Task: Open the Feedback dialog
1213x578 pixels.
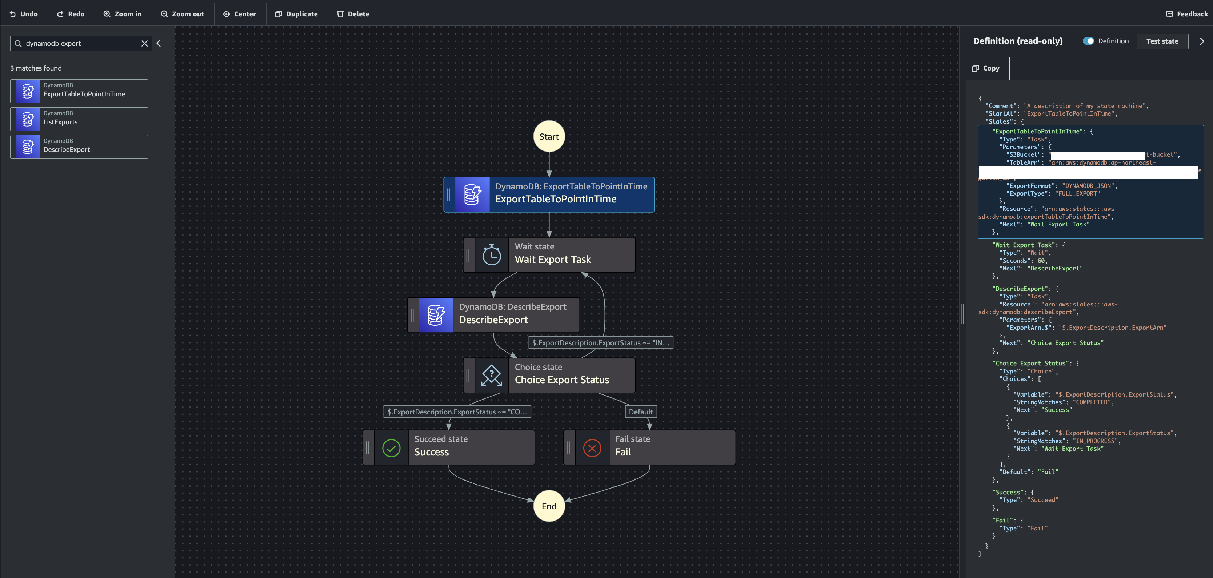Action: click(x=1186, y=14)
